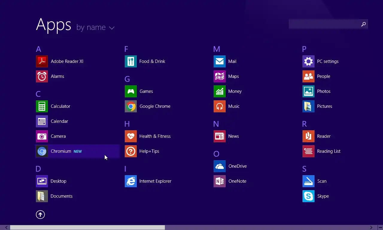Screen dimensions: 383x230
Task: Open the Mail envelope icon
Action: (x=220, y=61)
